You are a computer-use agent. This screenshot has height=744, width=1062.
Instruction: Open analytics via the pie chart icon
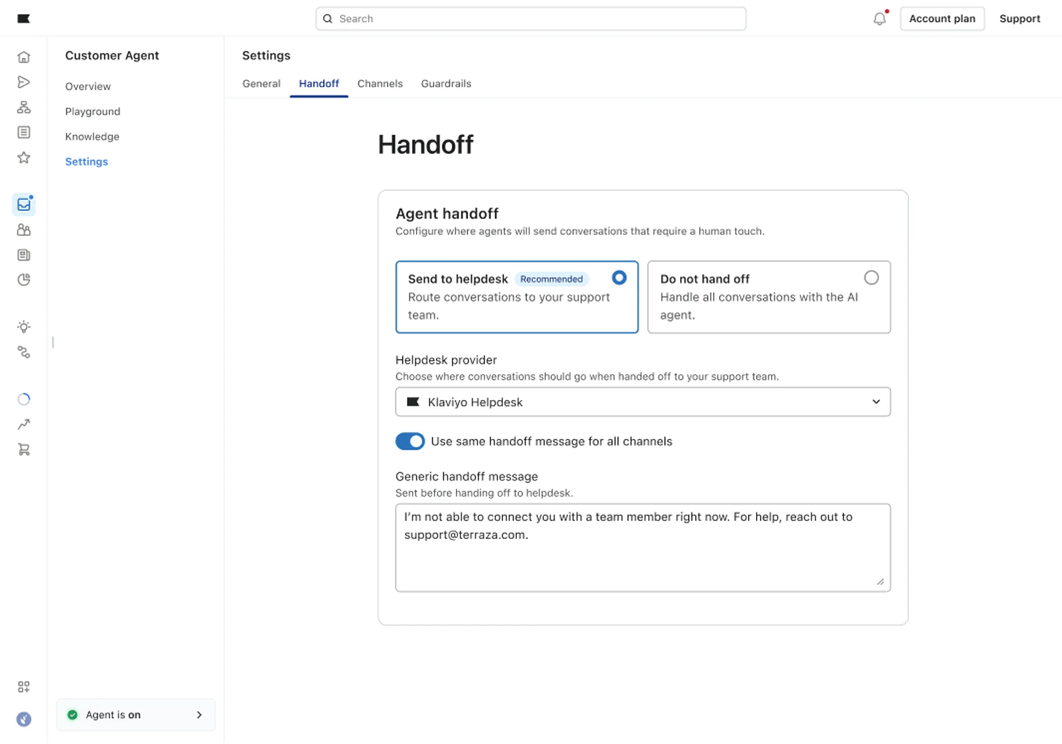point(24,279)
